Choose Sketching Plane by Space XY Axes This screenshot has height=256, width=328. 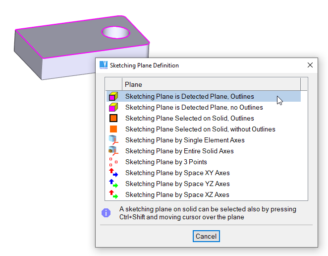click(x=177, y=173)
